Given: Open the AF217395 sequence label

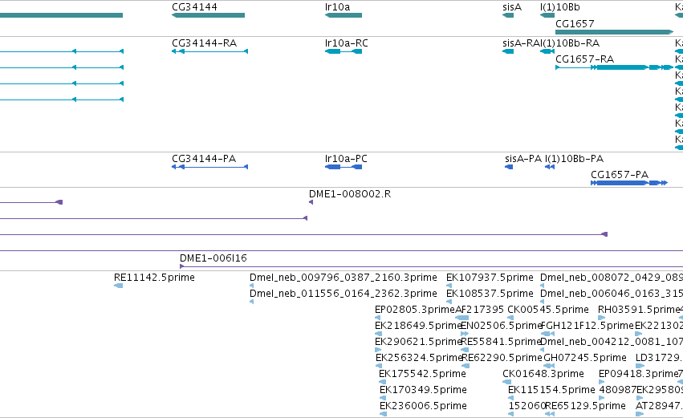Looking at the screenshot, I should 480,310.
